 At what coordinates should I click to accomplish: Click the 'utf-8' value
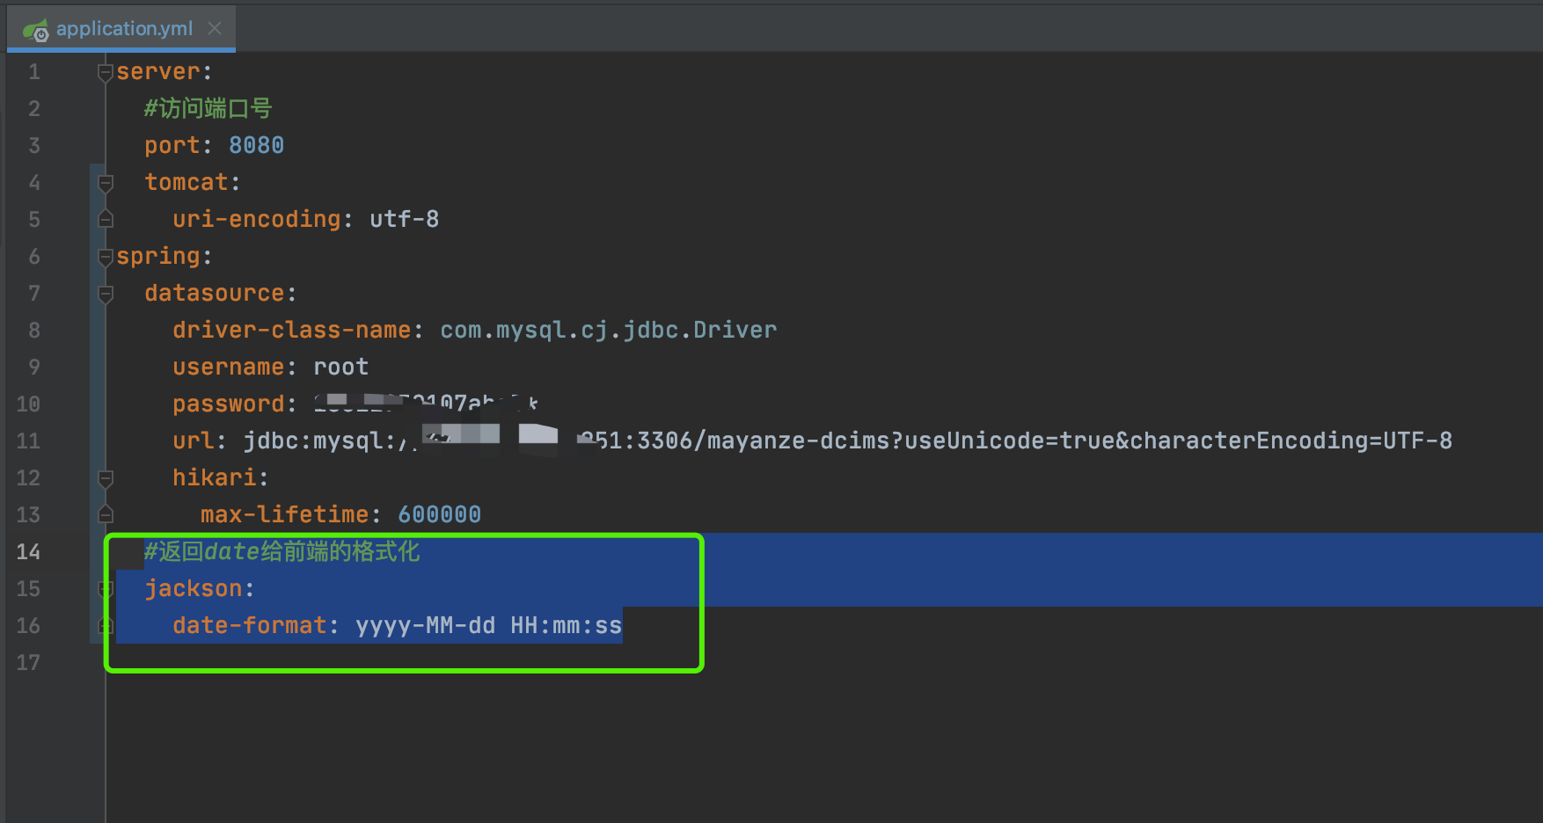click(404, 219)
